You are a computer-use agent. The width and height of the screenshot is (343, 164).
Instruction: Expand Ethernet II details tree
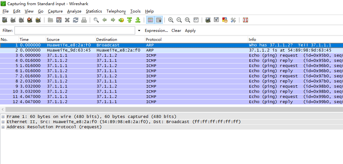click(x=3, y=122)
